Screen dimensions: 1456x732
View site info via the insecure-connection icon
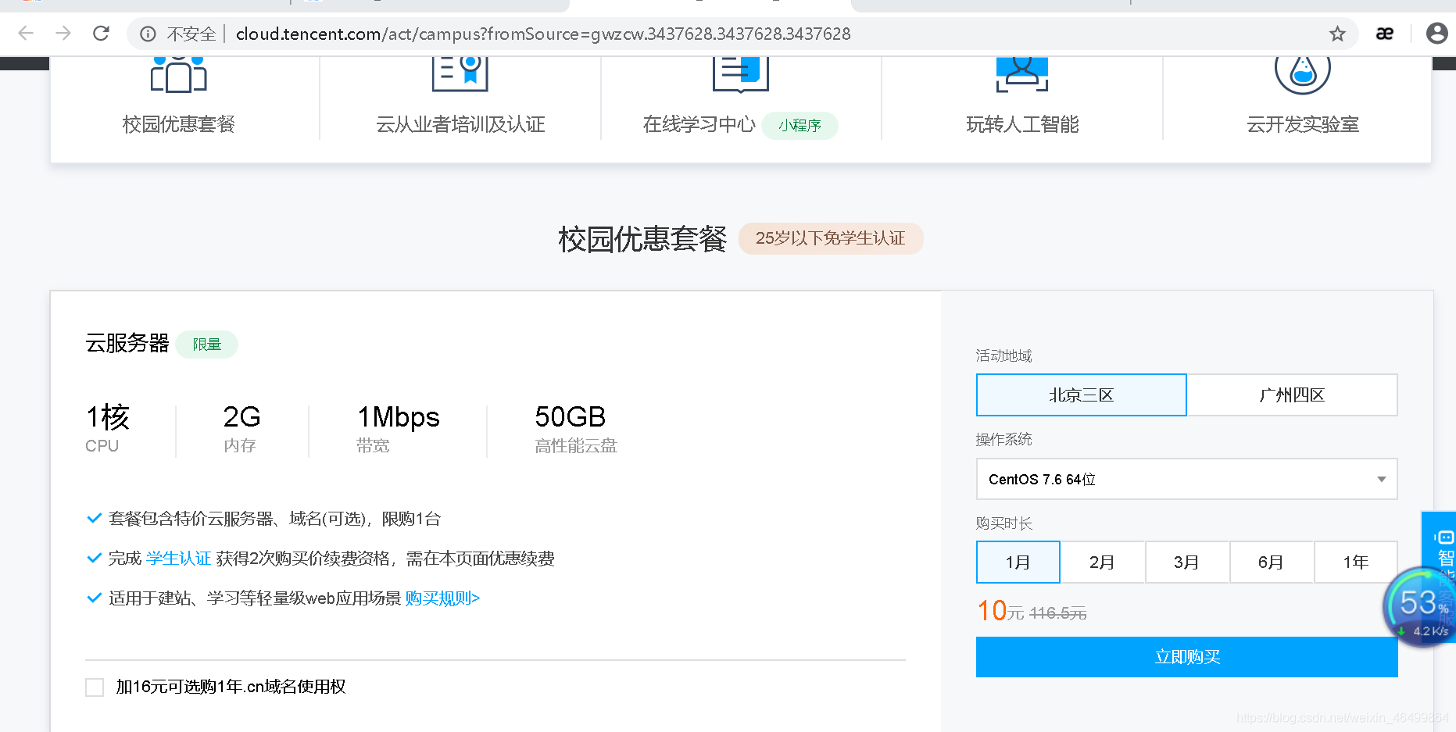tap(148, 34)
